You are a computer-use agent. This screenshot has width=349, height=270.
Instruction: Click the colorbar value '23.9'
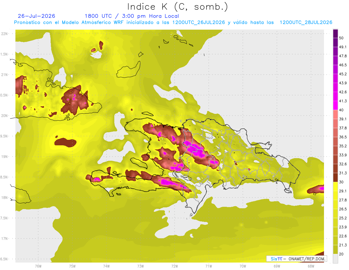tap(343, 227)
